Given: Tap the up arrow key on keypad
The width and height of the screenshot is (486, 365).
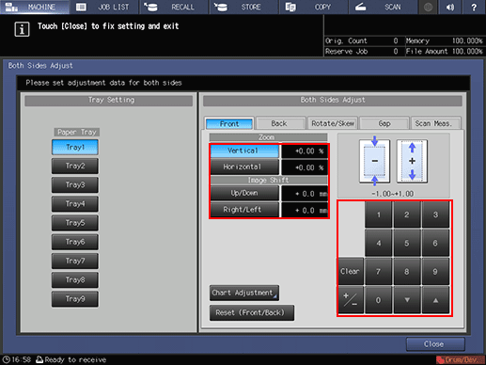Looking at the screenshot, I should [x=435, y=300].
